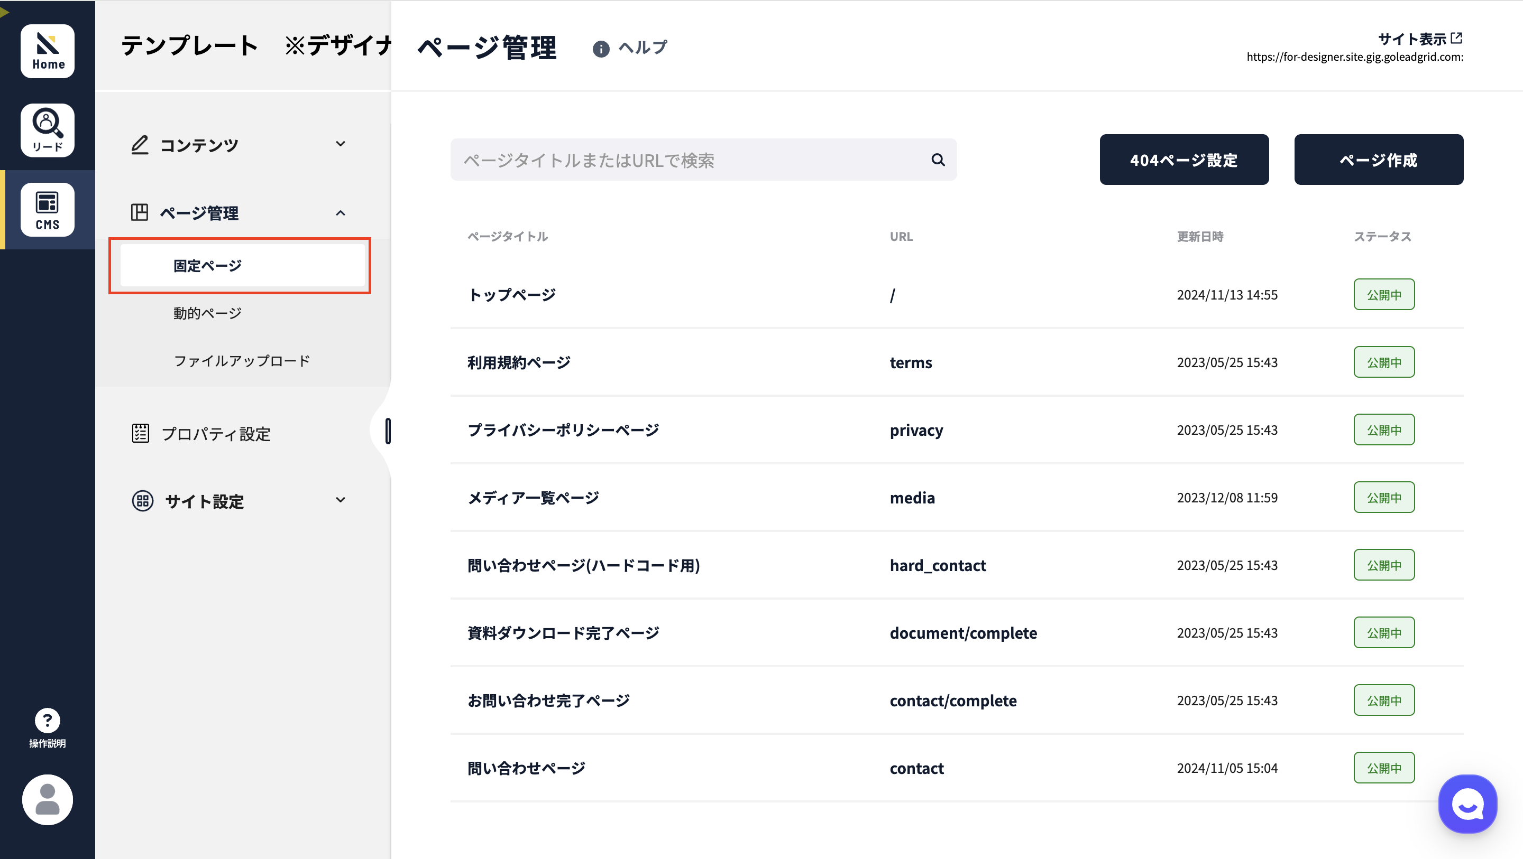Open the サイト設定 menu item

click(204, 501)
